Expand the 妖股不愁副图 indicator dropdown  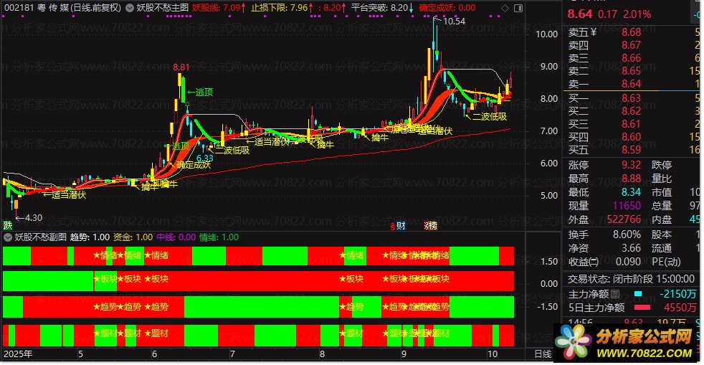tap(8, 237)
